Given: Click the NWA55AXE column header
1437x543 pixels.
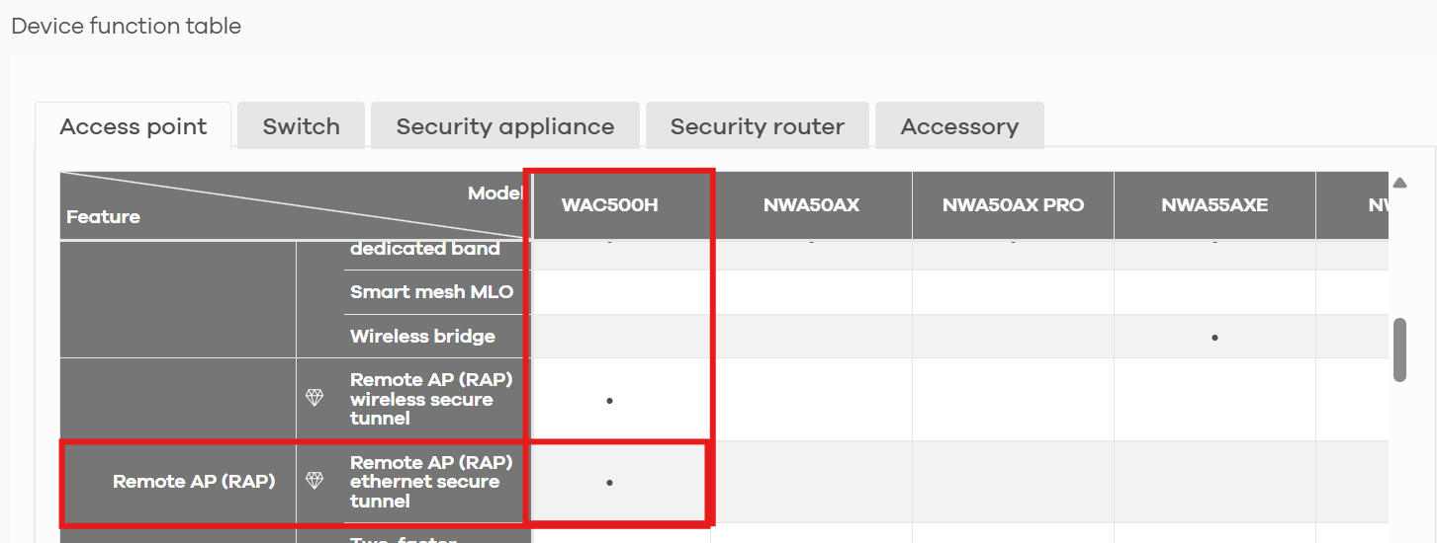Looking at the screenshot, I should [1214, 205].
